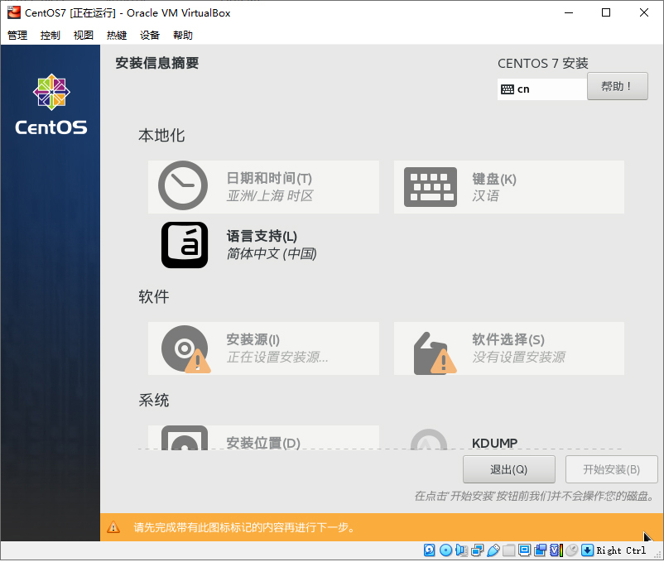Open the 控制 menu
664x562 pixels.
point(49,35)
